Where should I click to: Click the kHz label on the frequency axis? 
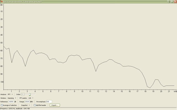(175, 91)
